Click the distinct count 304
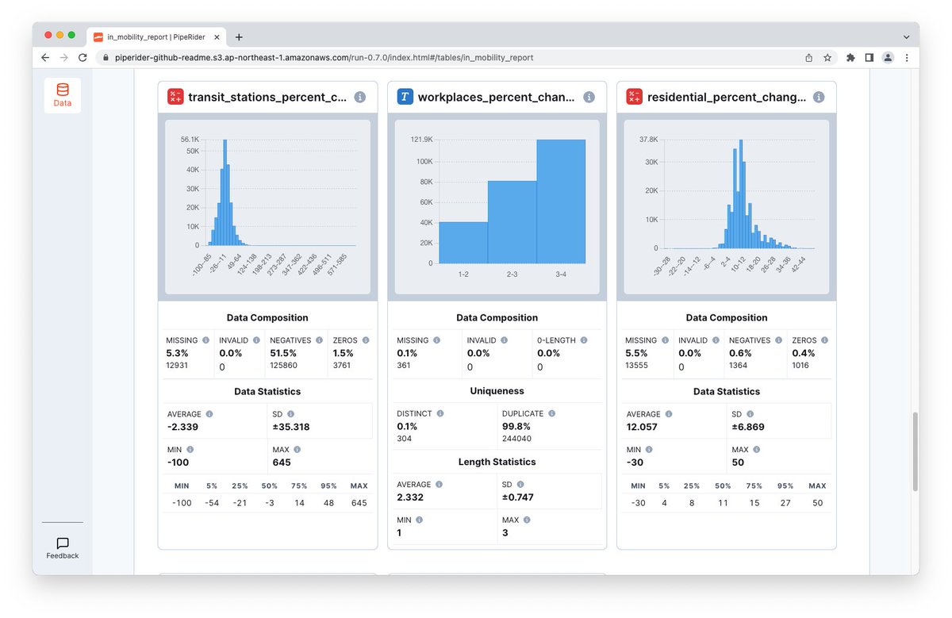This screenshot has height=618, width=952. coord(404,439)
